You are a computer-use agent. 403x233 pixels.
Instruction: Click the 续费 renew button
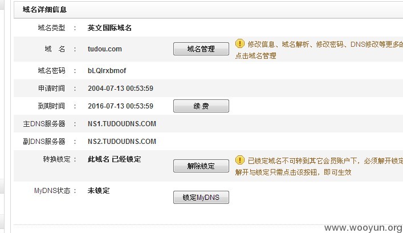[201, 106]
